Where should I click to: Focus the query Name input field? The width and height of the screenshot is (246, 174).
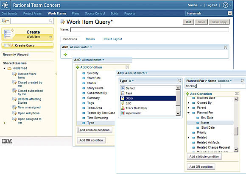click(150, 30)
